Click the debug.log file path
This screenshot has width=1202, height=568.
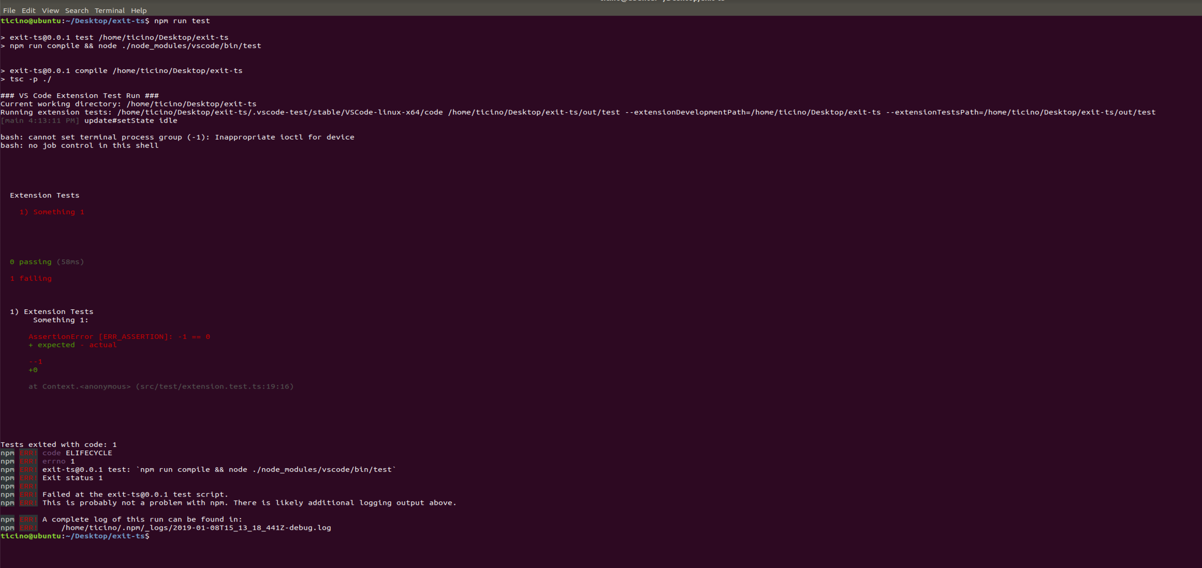(x=196, y=528)
